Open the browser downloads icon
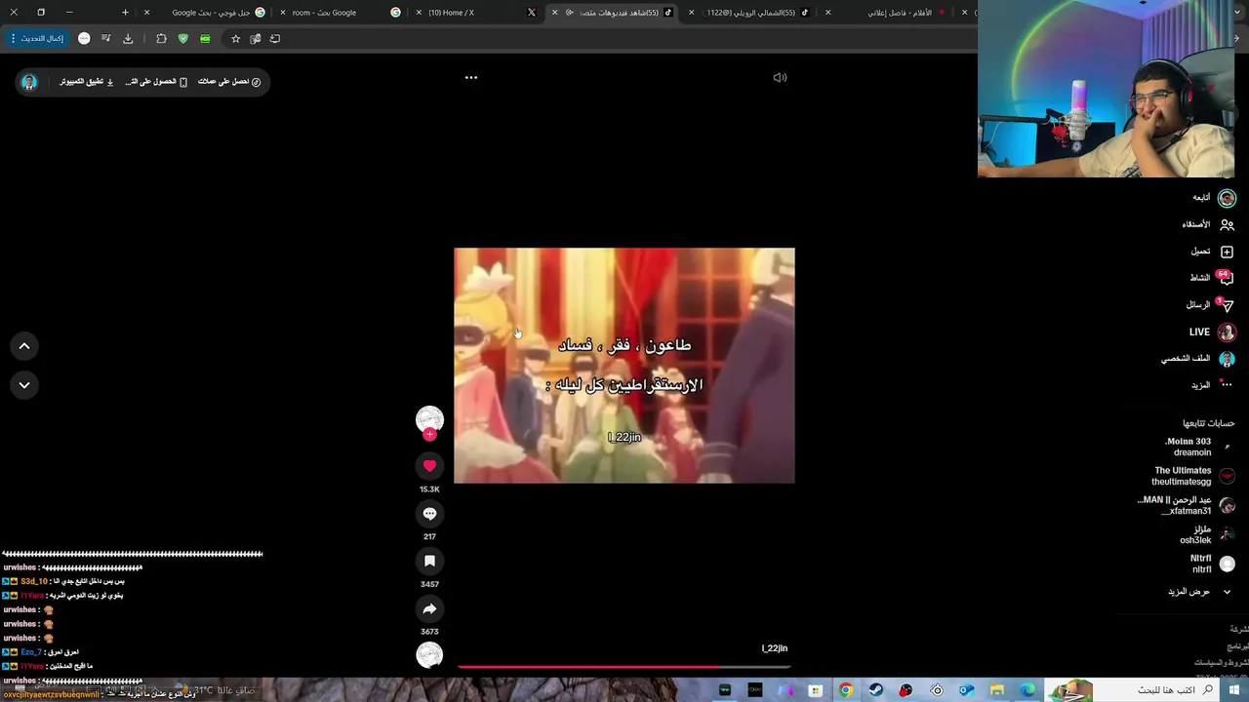1249x702 pixels. 128,38
